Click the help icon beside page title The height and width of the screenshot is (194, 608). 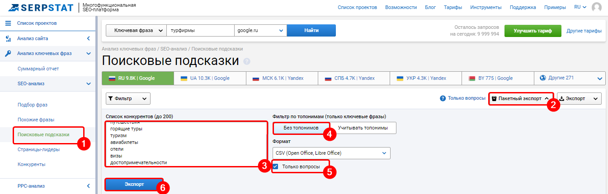[x=247, y=61]
